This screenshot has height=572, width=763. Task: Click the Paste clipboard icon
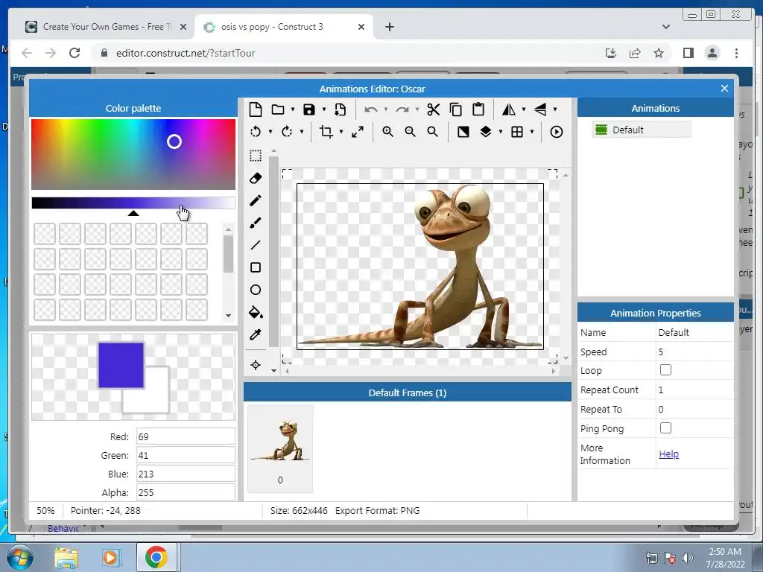pos(479,109)
